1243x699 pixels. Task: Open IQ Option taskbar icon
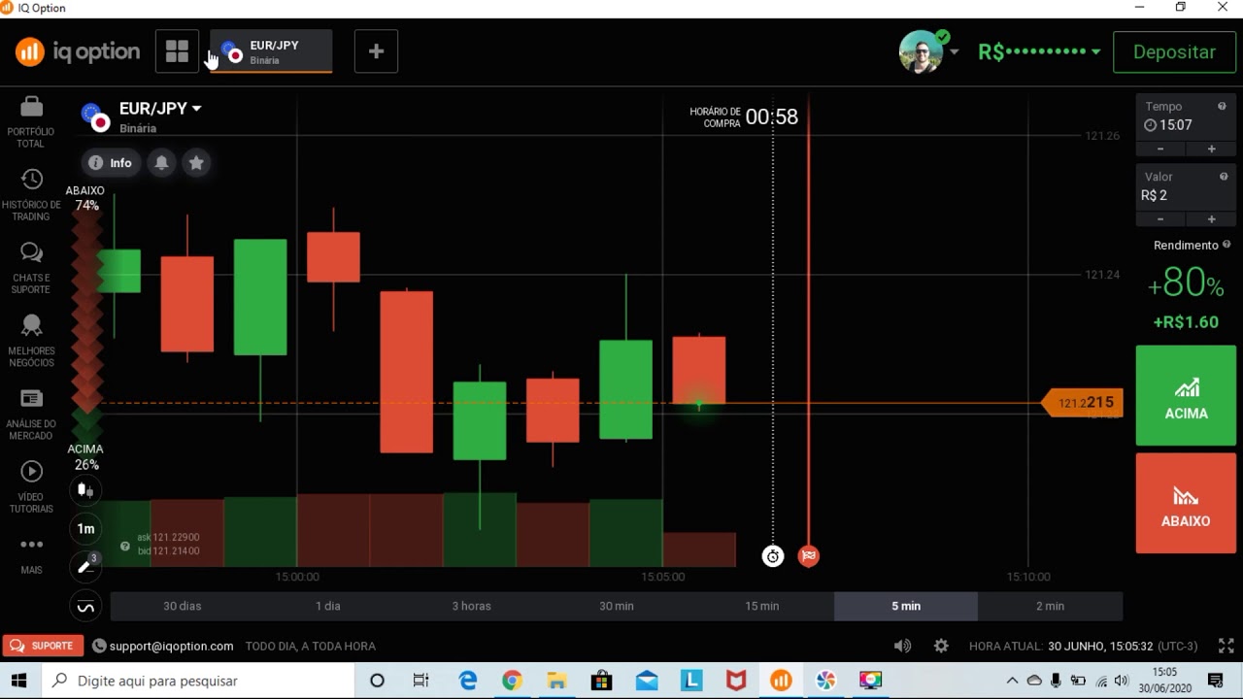coord(781,681)
